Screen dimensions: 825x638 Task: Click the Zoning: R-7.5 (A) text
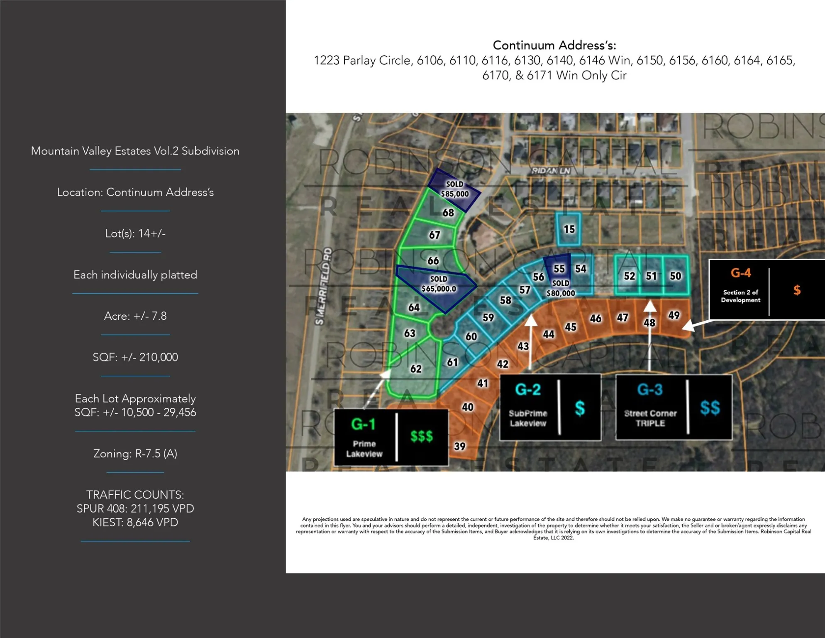(135, 453)
